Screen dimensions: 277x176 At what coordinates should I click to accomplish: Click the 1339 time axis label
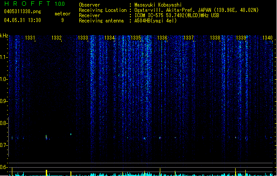pos(241,37)
